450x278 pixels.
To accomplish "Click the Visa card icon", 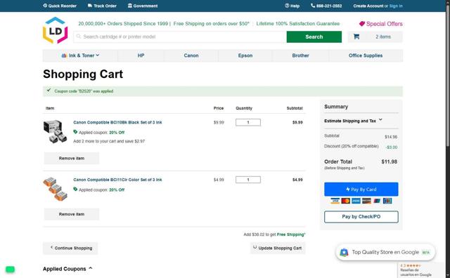I will (335, 201).
